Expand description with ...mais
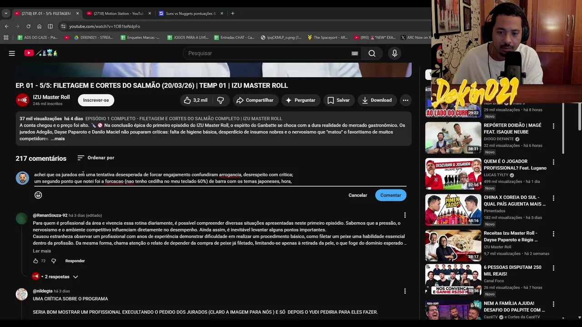 58,139
